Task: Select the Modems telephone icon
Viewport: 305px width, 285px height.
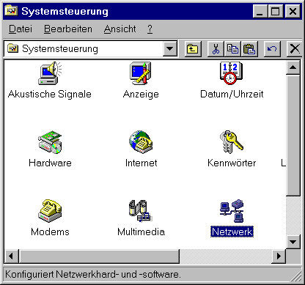Action: click(50, 211)
